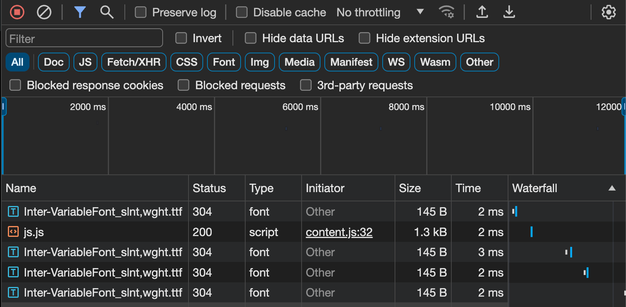Click the 6000 ms overview marker
Viewport: 626px width, 307px height.
pos(300,107)
